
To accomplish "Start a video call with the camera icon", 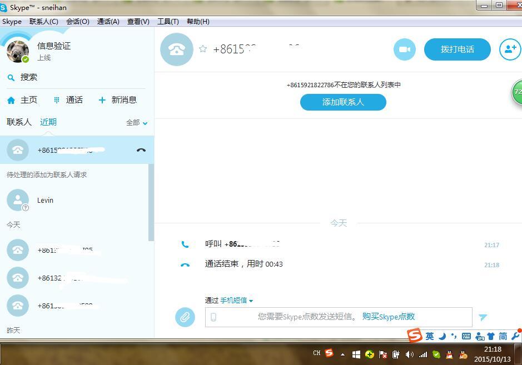I will tap(405, 49).
